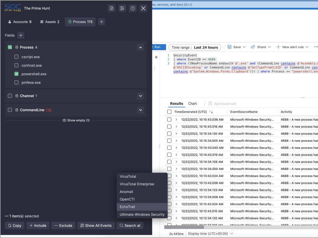
Task: Click the horizontal scrollbar under results
Action: 184,227
